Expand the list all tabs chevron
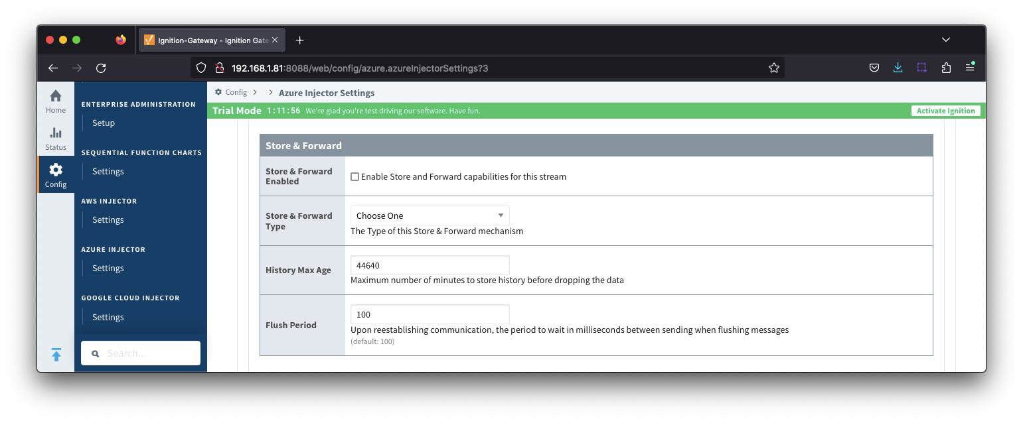Image resolution: width=1023 pixels, height=421 pixels. 945,40
